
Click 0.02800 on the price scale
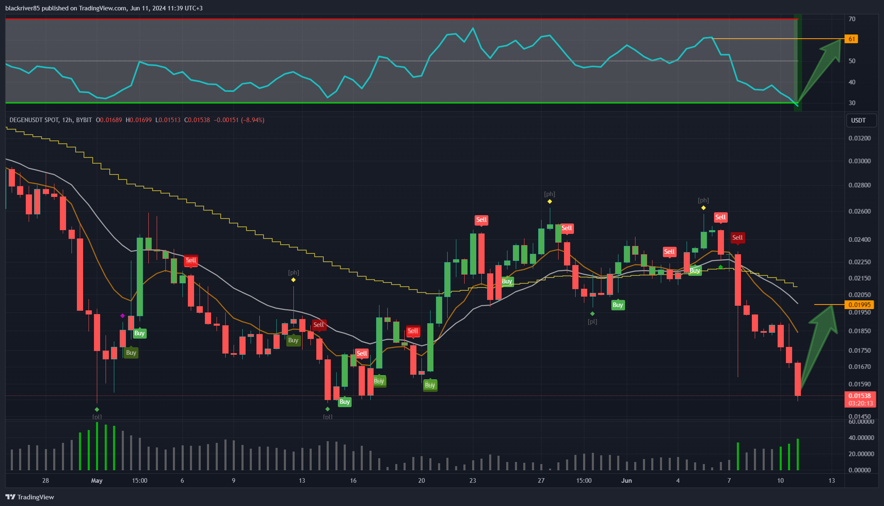click(x=859, y=185)
